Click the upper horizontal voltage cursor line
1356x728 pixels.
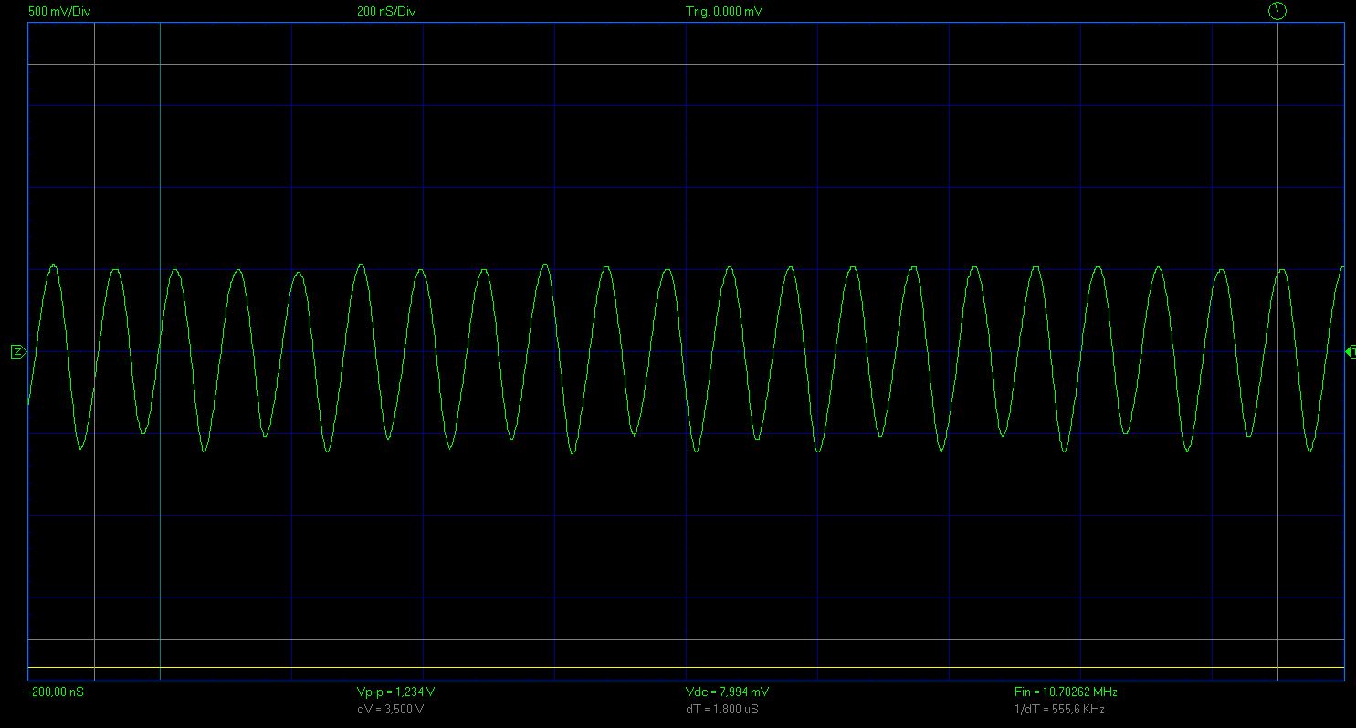pos(685,65)
